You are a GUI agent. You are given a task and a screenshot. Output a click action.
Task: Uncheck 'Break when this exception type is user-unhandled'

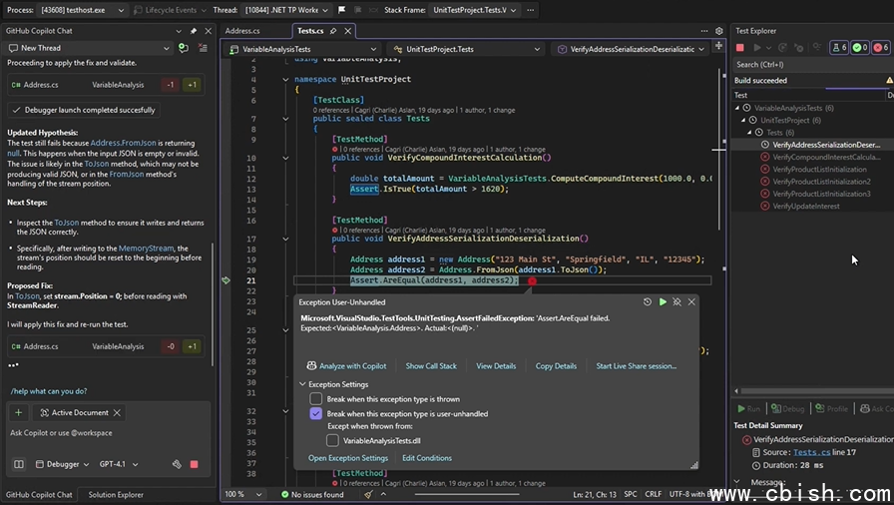point(316,413)
